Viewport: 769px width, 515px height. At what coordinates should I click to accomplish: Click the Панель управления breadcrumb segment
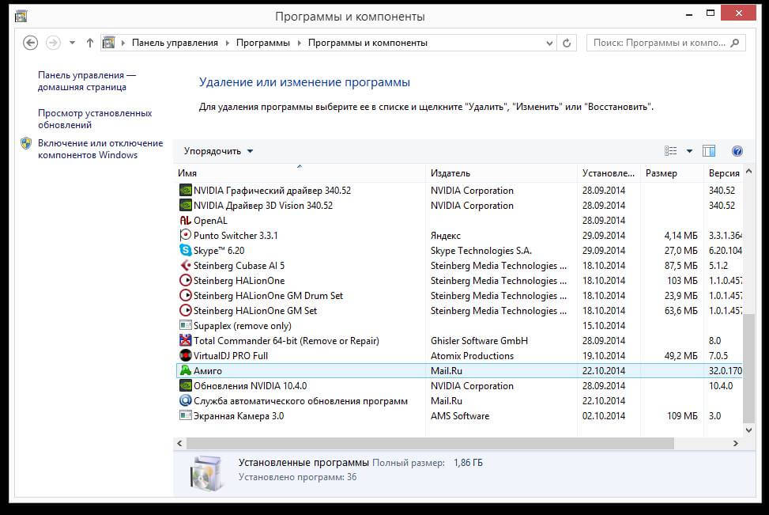[x=175, y=43]
